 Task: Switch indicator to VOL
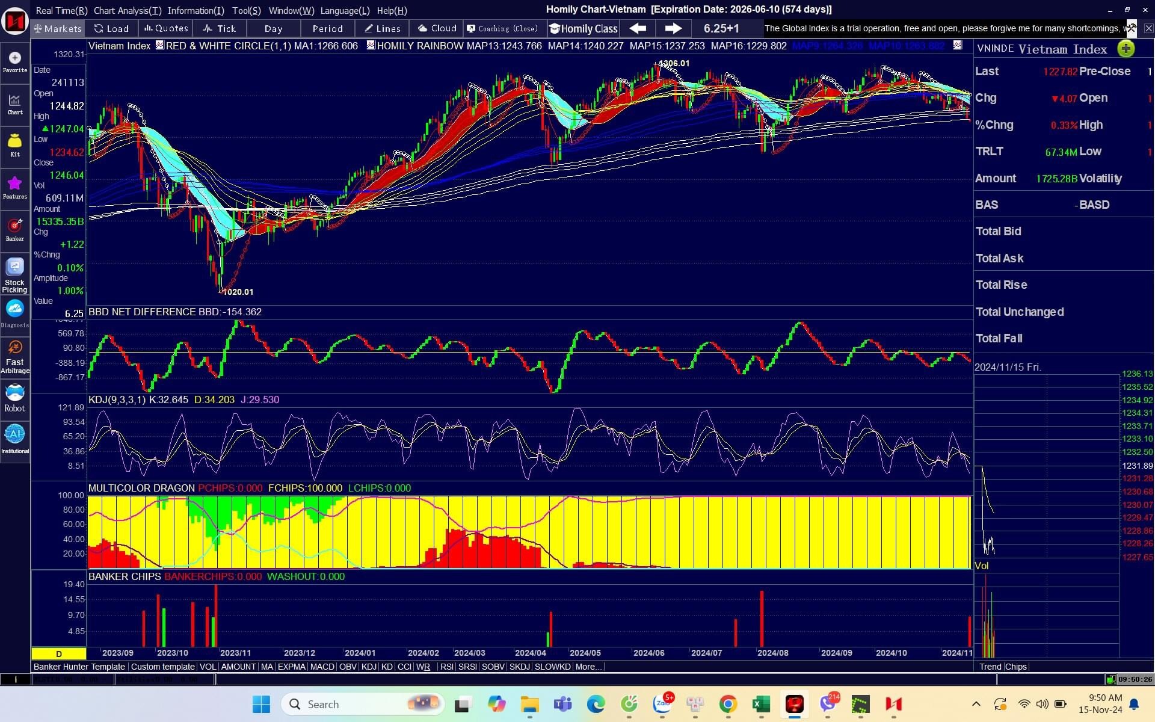(x=208, y=667)
